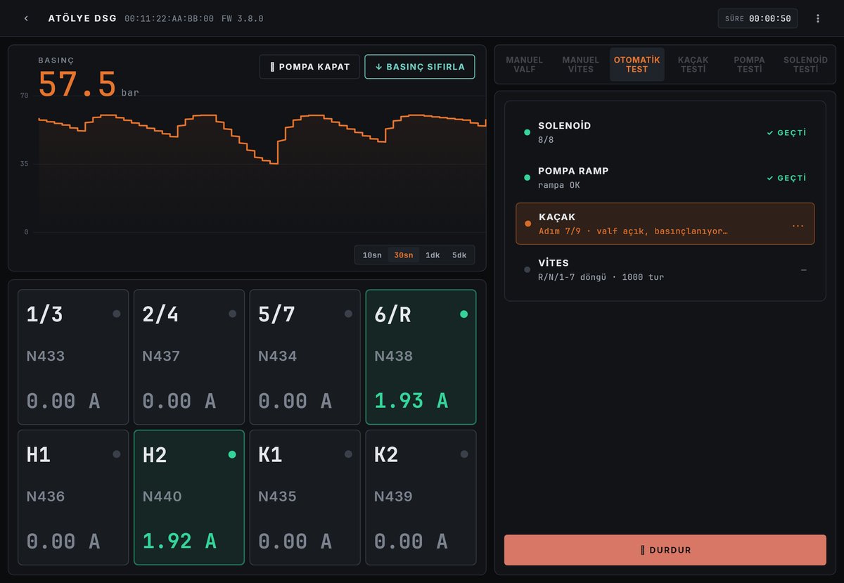Set chart range to 30sn
Image resolution: width=844 pixels, height=583 pixels.
point(404,255)
